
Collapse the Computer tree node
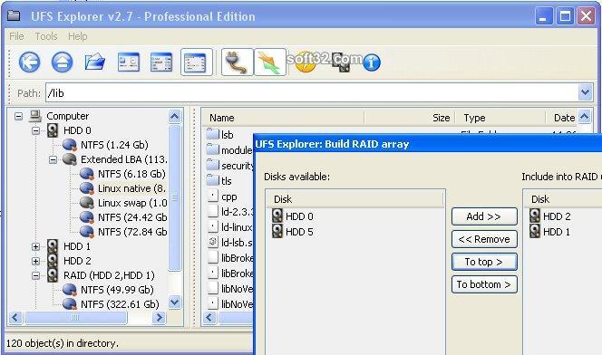[x=18, y=116]
